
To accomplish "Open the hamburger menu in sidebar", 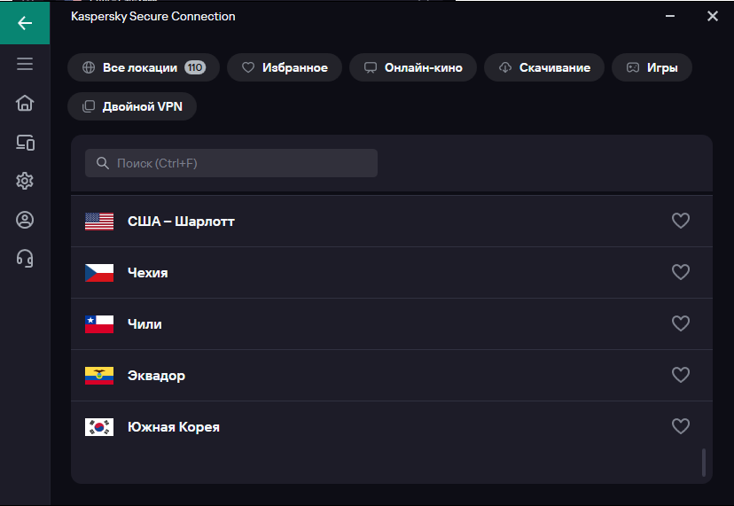I will pos(25,64).
